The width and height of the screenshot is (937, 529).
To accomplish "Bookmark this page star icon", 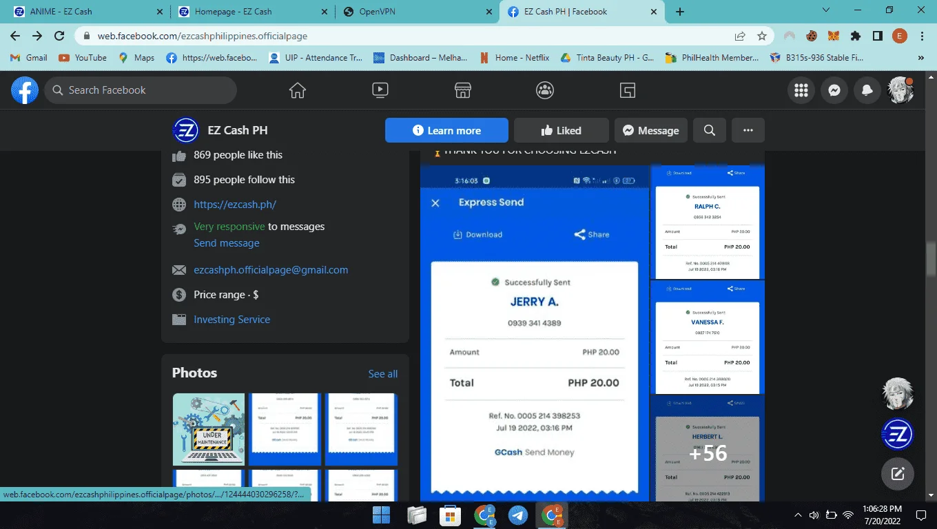I will tap(762, 36).
